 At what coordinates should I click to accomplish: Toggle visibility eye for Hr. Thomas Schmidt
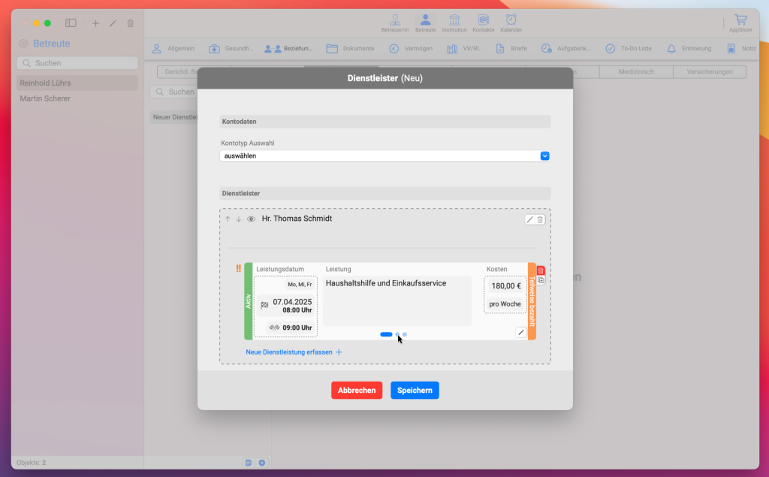click(251, 219)
